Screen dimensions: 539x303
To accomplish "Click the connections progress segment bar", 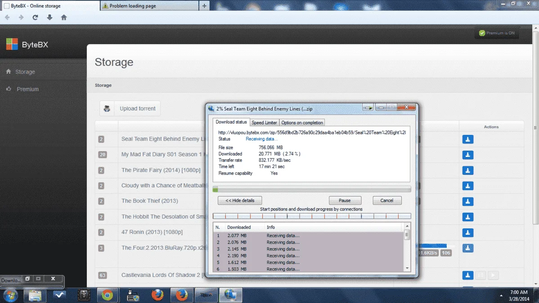I will click(x=312, y=216).
